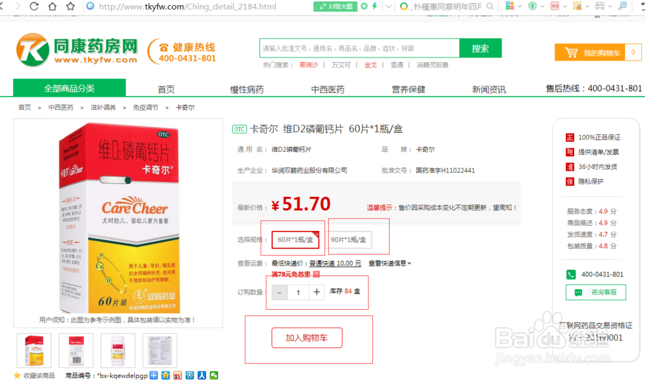Click the green lightning speed-mode icon
This screenshot has height=380, width=645.
375,6
